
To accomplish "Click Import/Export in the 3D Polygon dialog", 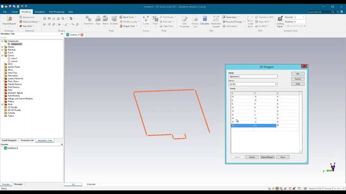I will point(267,157).
